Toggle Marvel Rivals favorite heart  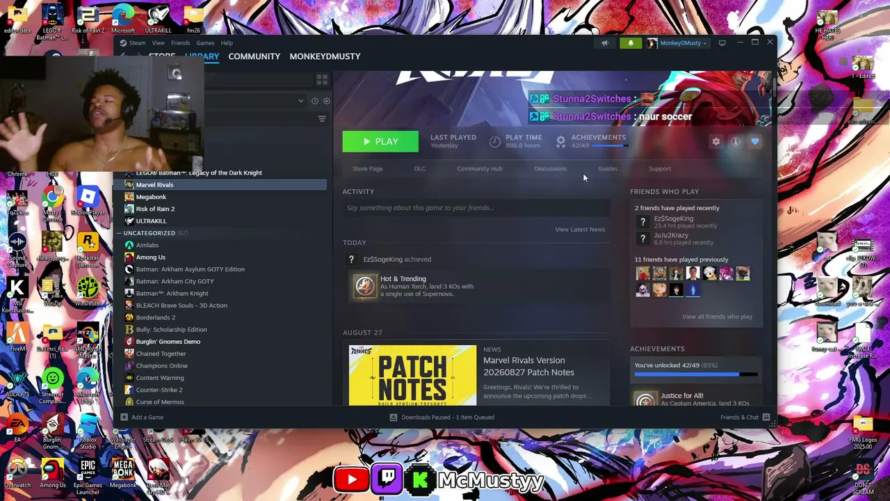point(755,142)
